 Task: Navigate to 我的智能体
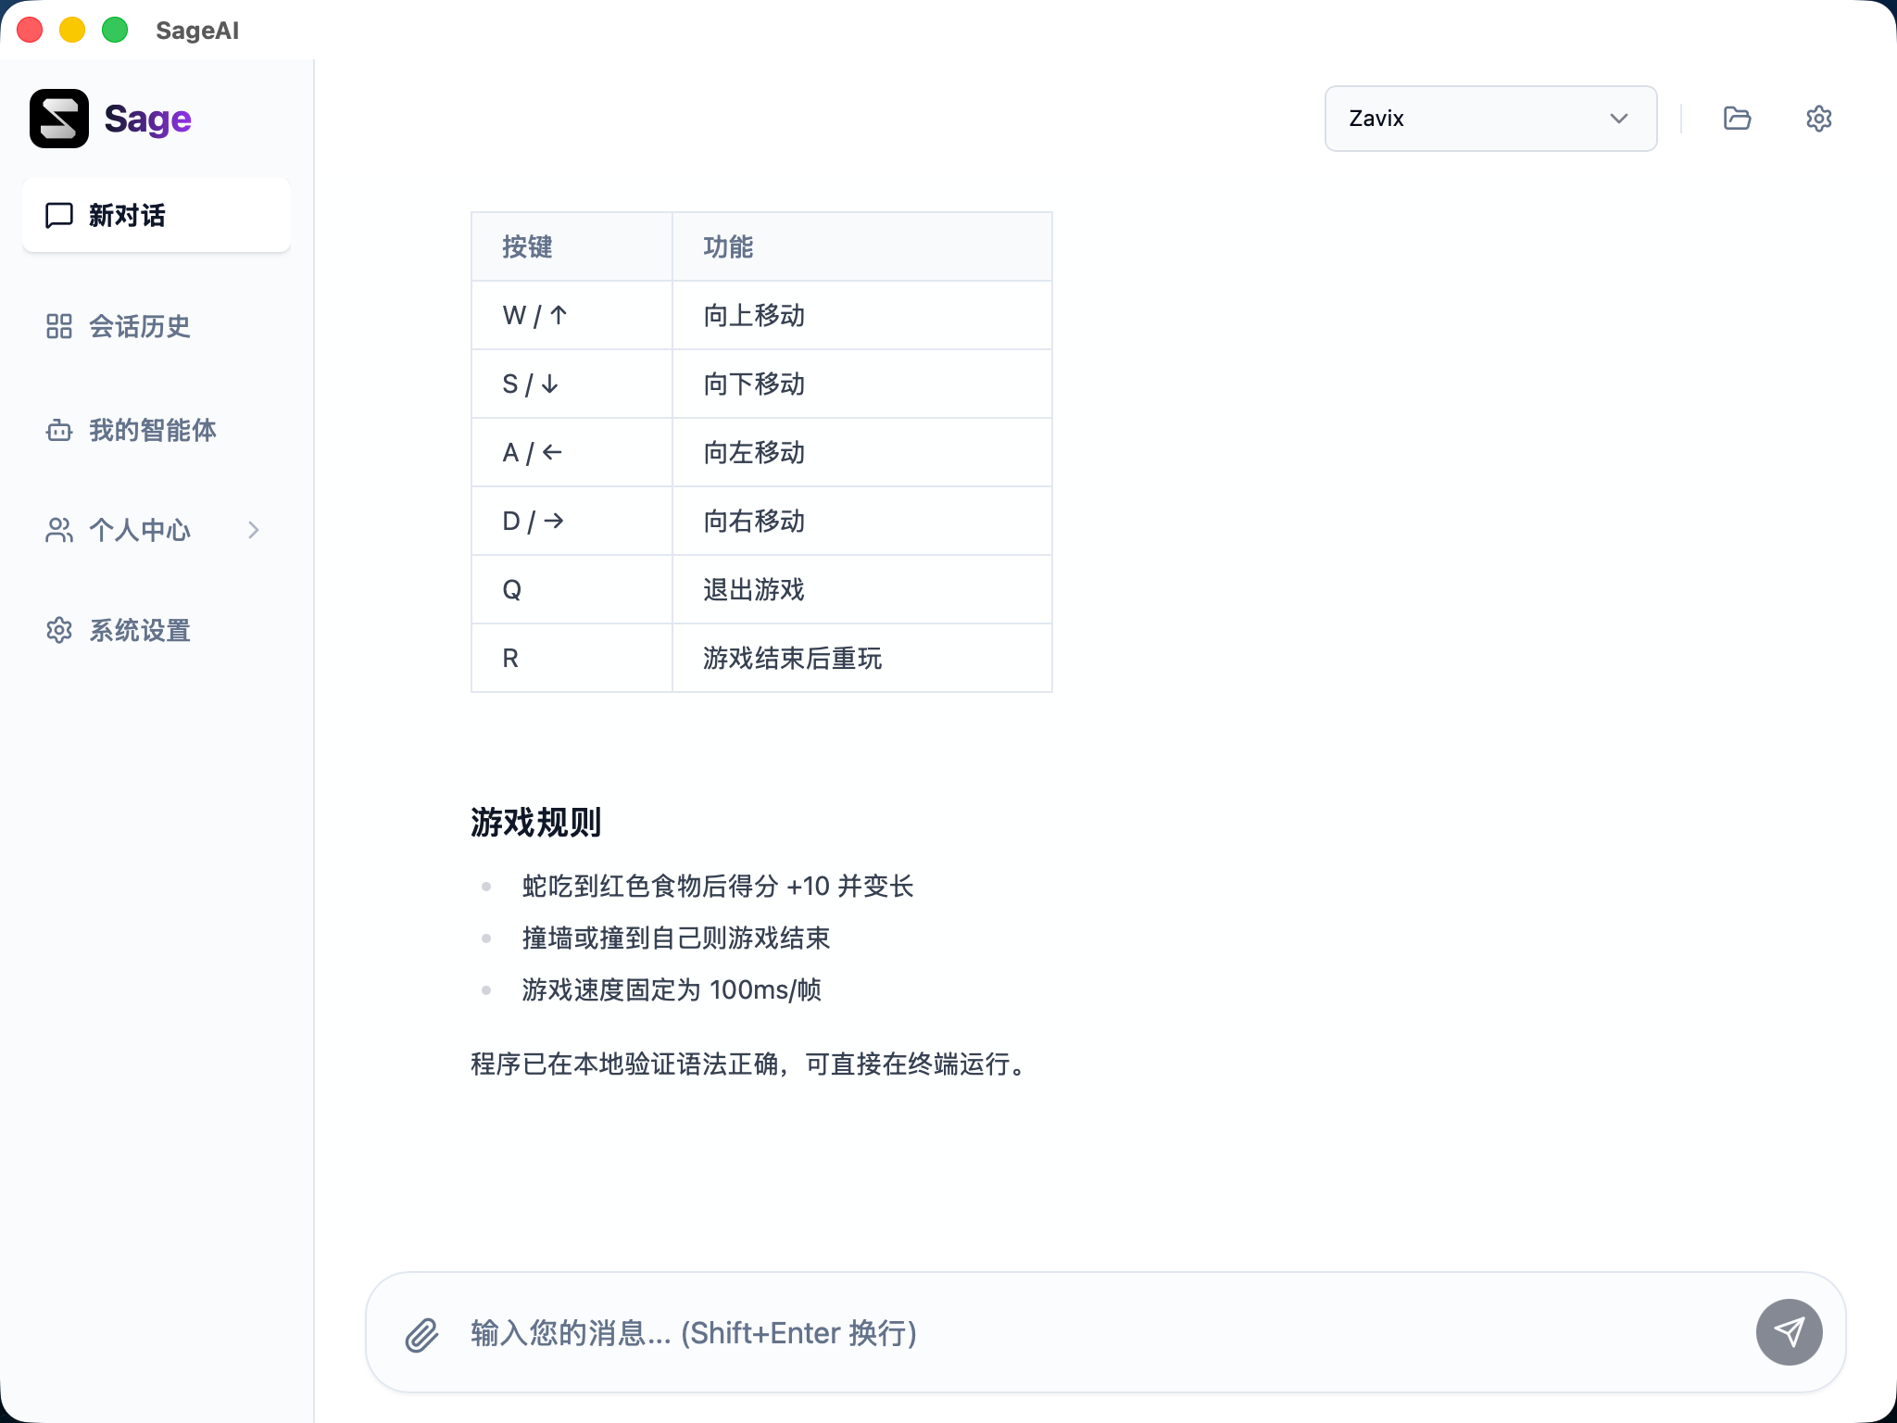click(151, 430)
